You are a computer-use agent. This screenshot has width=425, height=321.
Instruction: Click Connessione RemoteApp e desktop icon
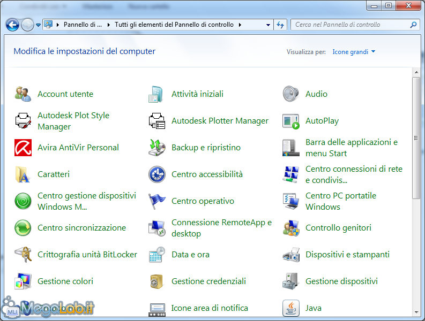[x=156, y=228]
